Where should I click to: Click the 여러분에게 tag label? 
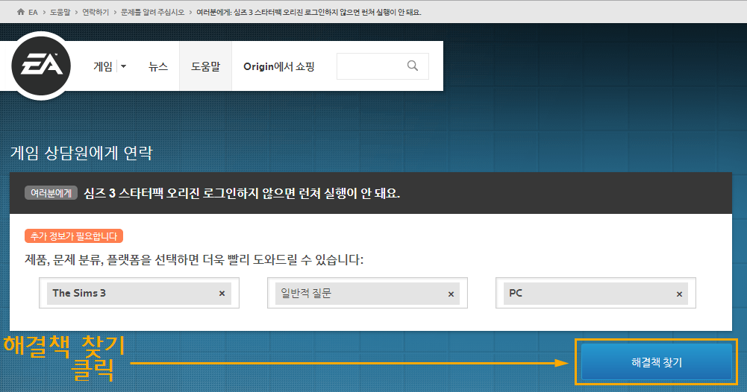pyautogui.click(x=51, y=193)
